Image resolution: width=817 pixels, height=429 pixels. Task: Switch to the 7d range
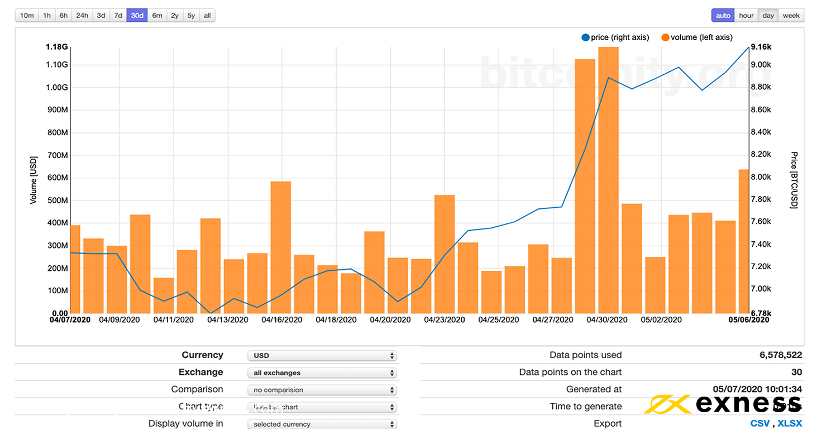click(x=118, y=16)
